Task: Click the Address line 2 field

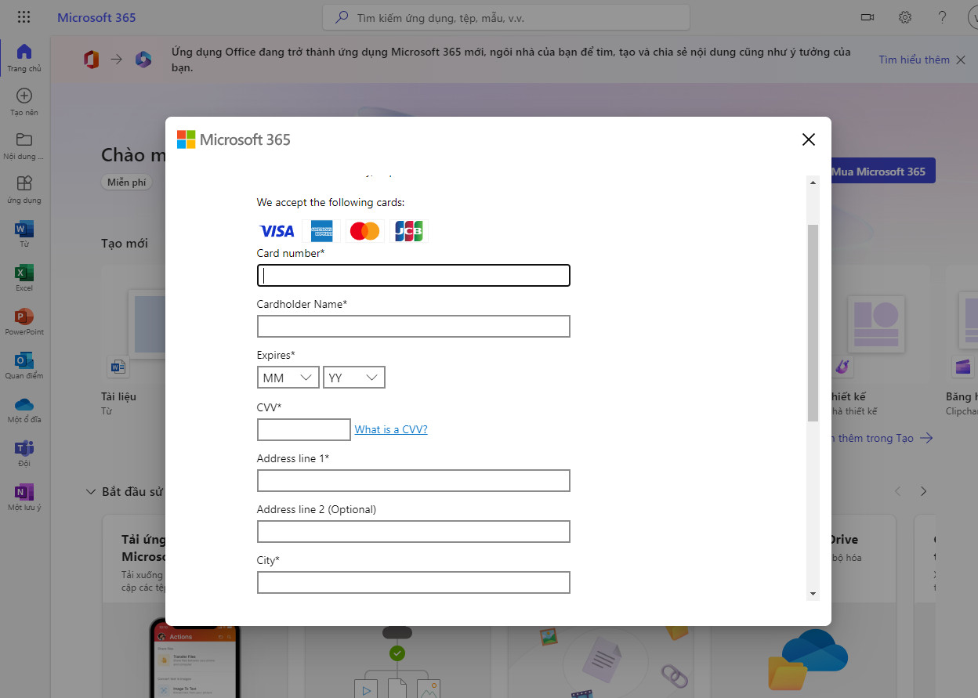Action: (x=413, y=532)
